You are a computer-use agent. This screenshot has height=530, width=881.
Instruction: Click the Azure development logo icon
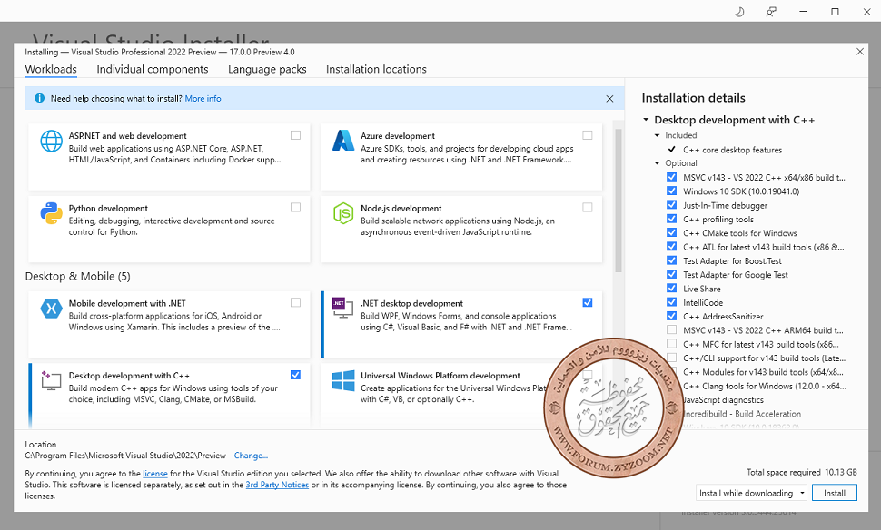click(342, 141)
